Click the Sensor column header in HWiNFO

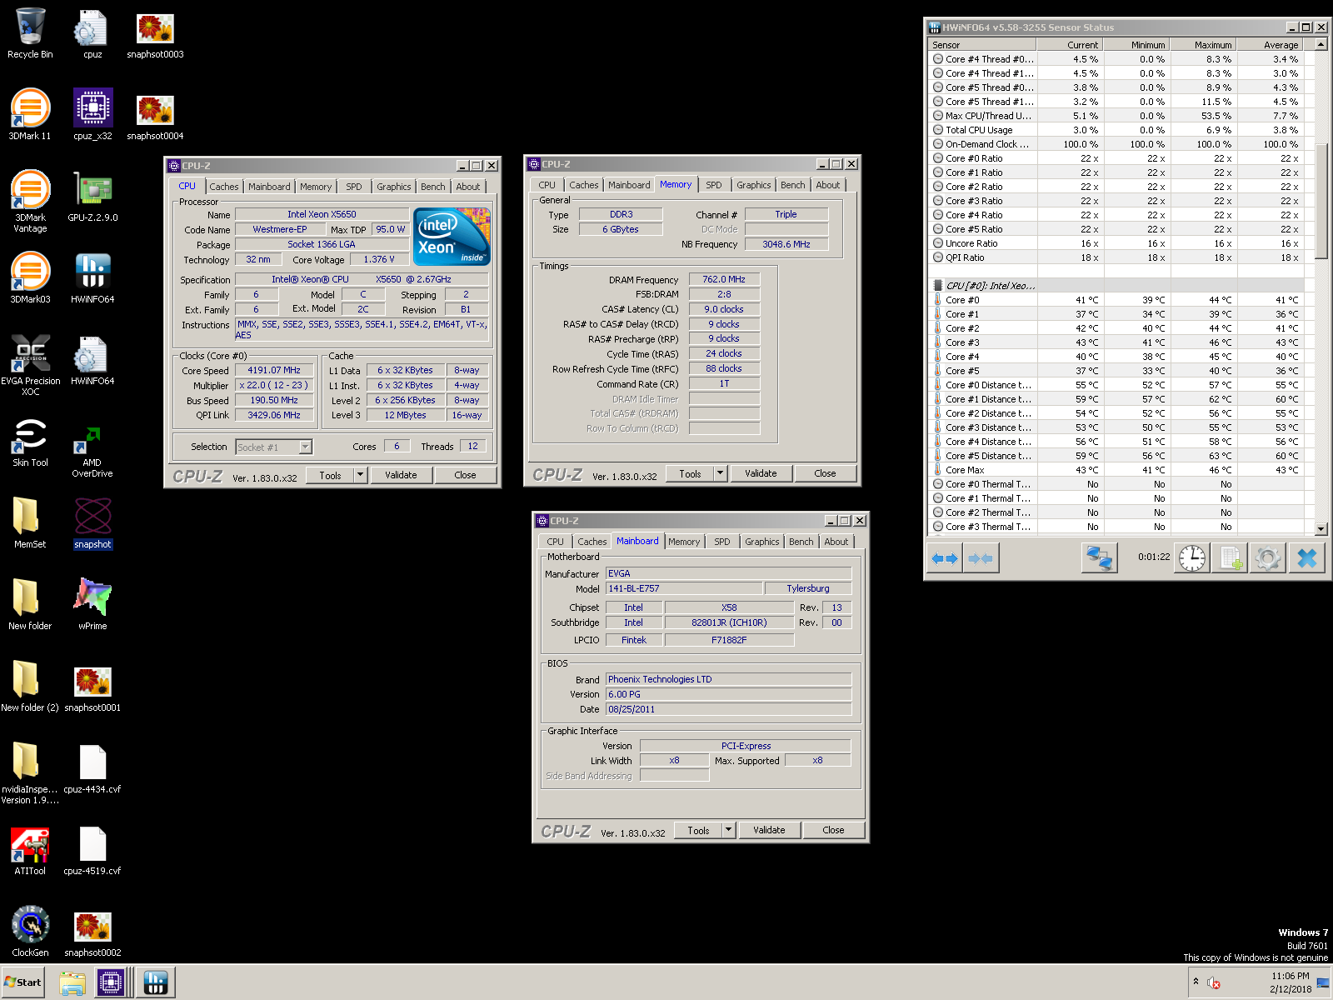(981, 45)
